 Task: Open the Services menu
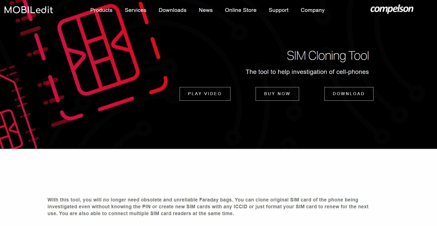136,10
